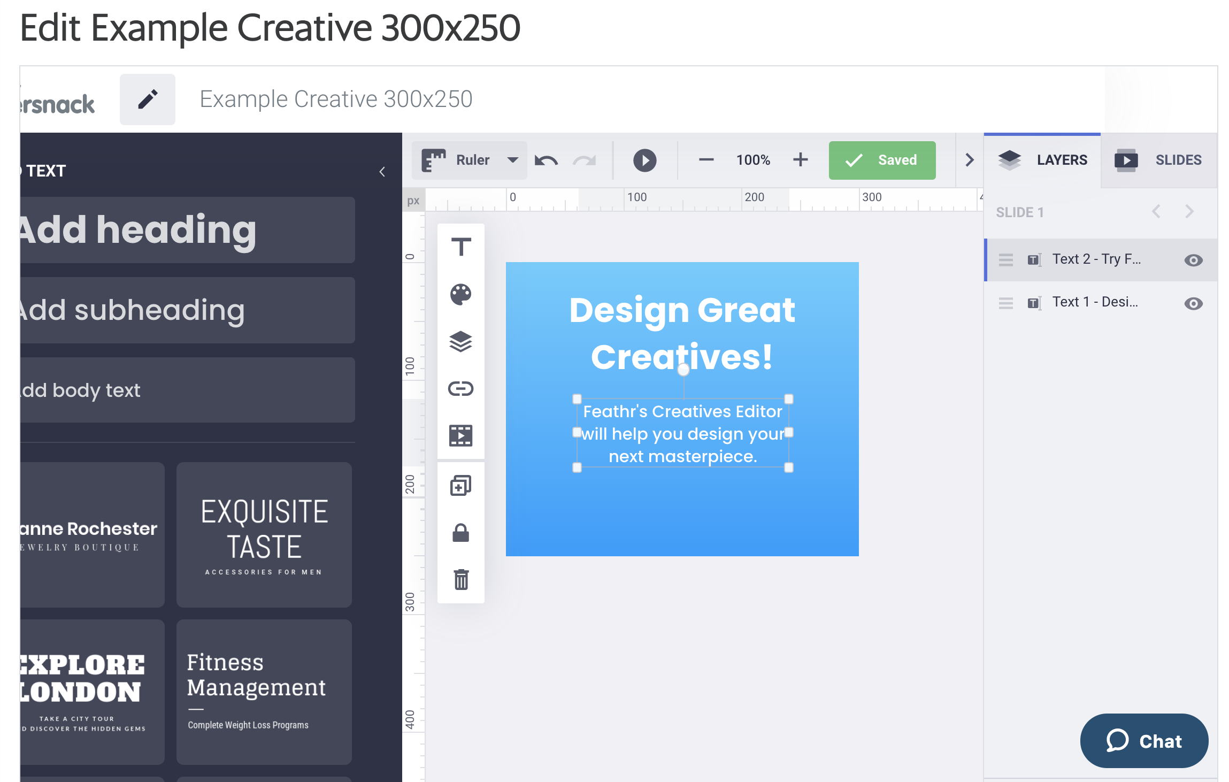Viewport: 1229px width, 782px height.
Task: Click the rotation handle above selected text
Action: coord(683,370)
